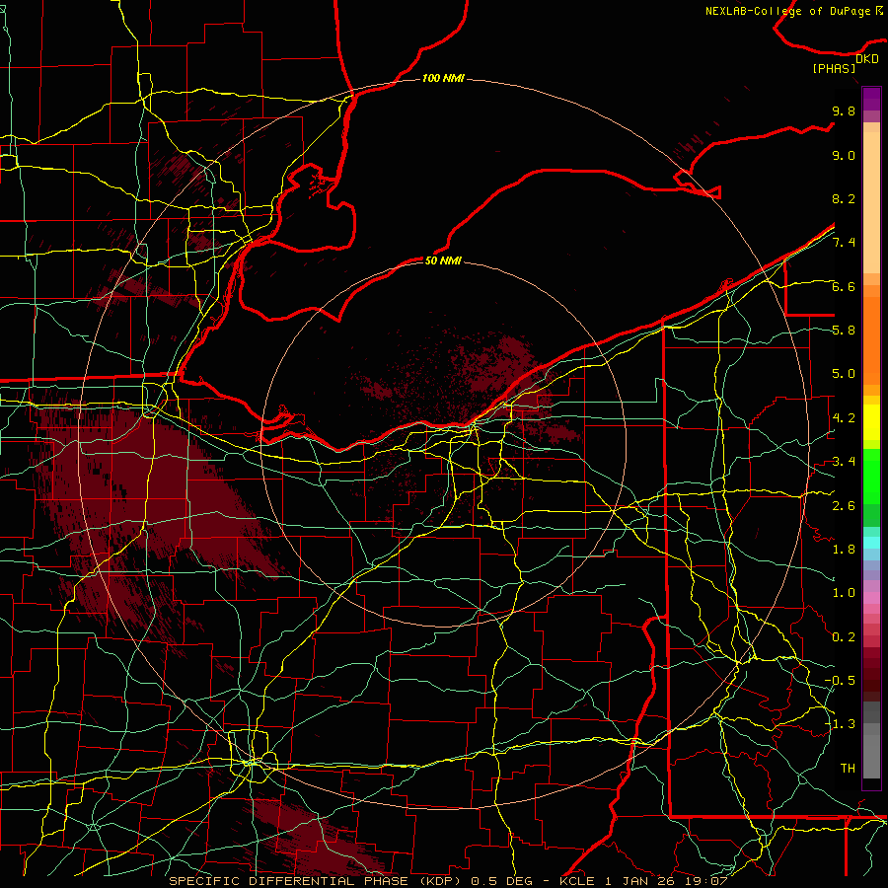888x888 pixels.
Task: Click the 7.4 color scale value
Action: coord(844,243)
